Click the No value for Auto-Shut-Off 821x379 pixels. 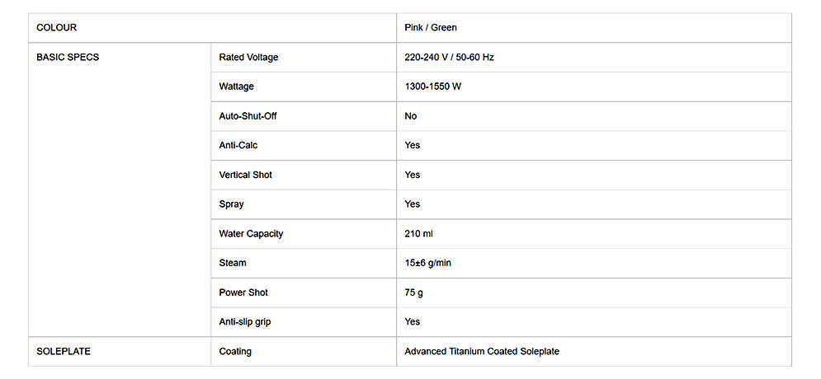pyautogui.click(x=411, y=116)
